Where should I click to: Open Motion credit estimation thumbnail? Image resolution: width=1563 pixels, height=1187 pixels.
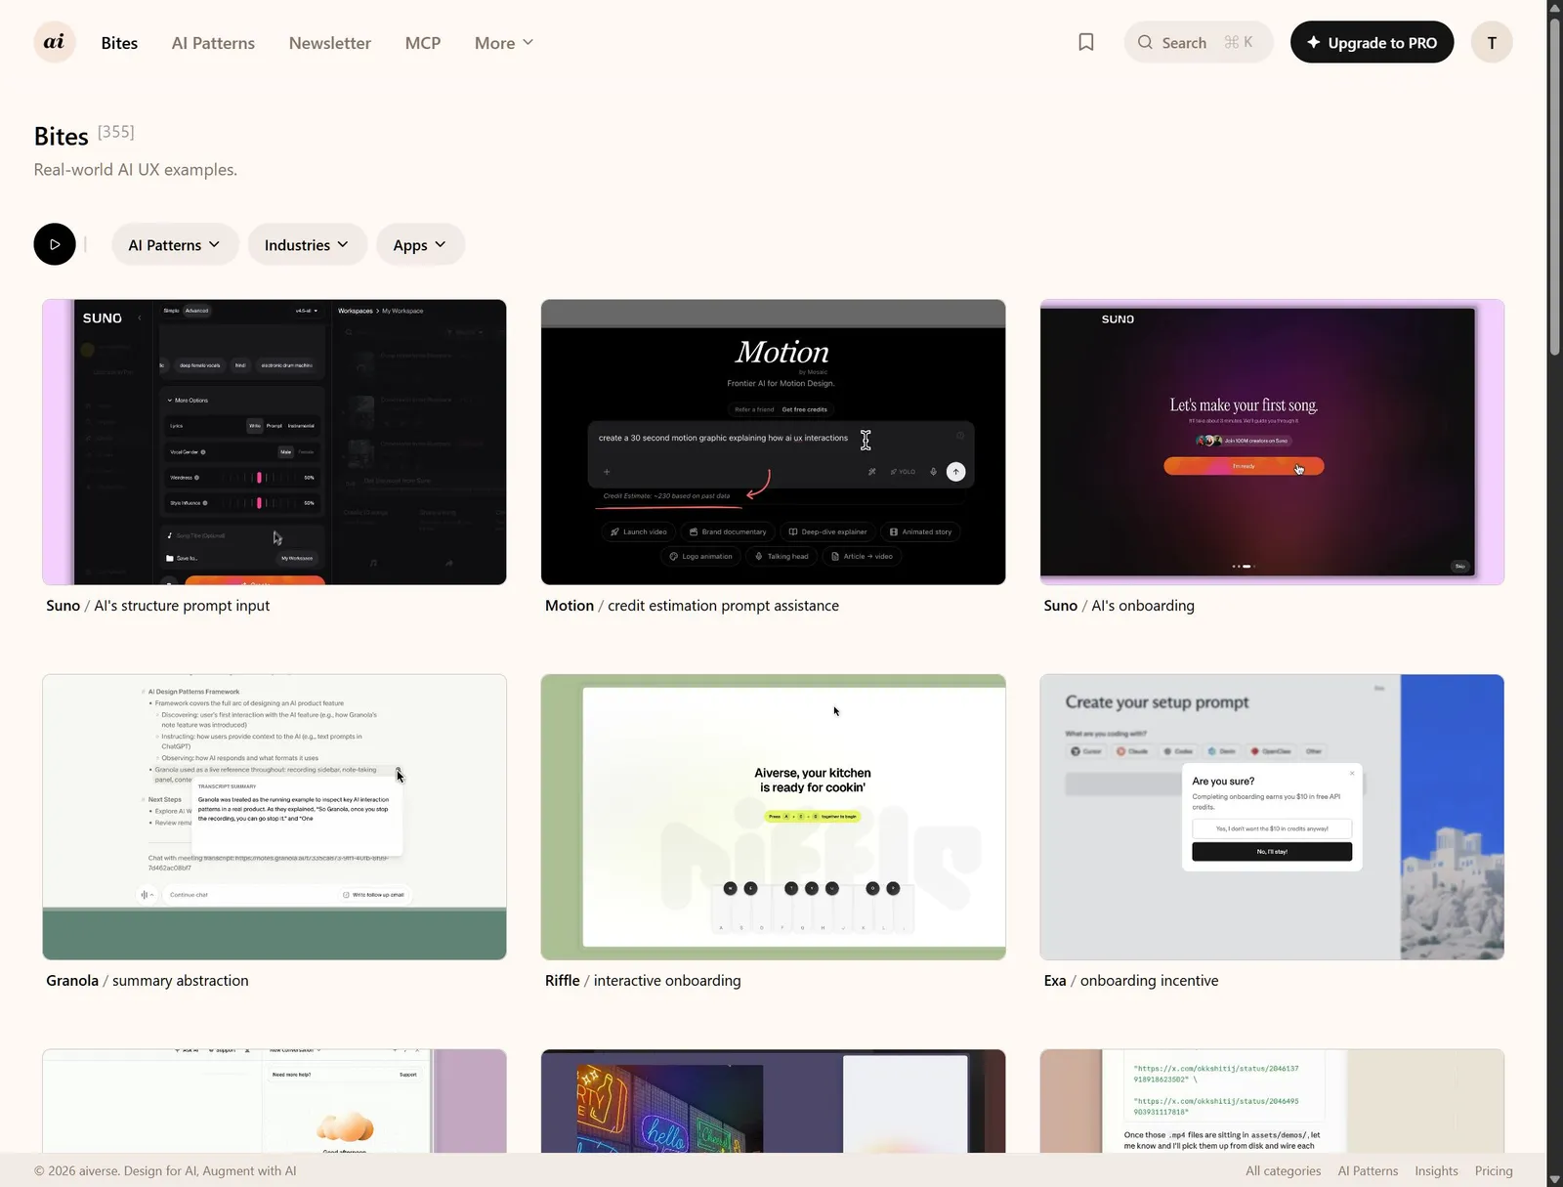[773, 443]
